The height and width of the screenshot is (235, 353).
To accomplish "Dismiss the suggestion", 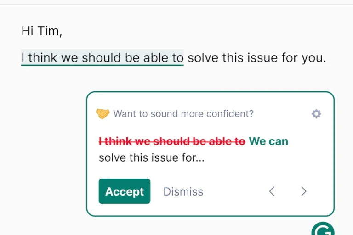I will tap(183, 191).
